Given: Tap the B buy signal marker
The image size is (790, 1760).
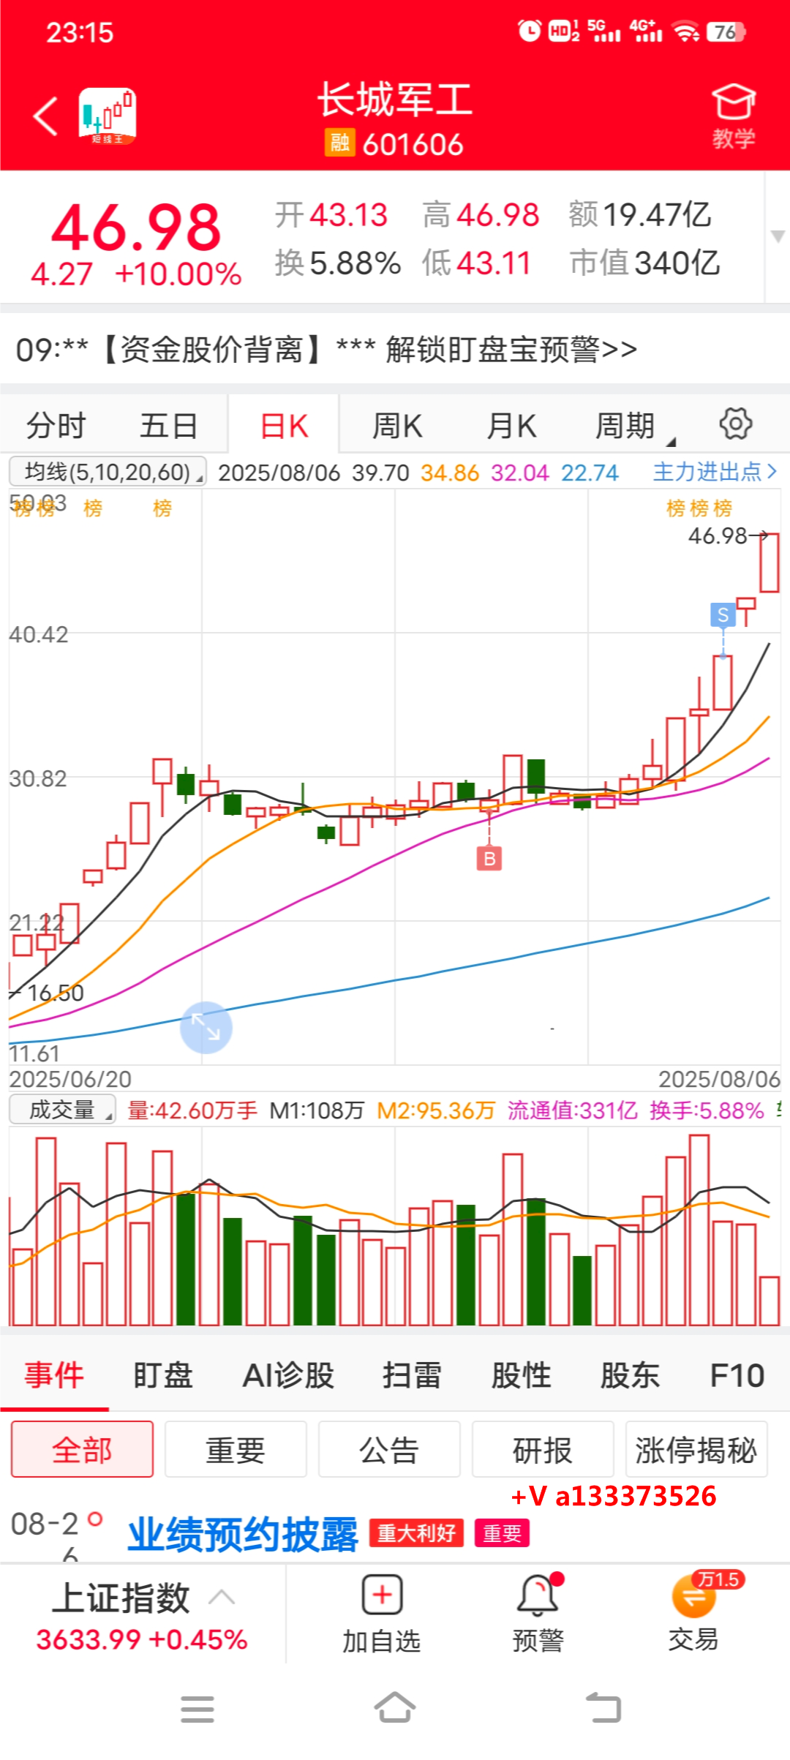Looking at the screenshot, I should pyautogui.click(x=489, y=858).
